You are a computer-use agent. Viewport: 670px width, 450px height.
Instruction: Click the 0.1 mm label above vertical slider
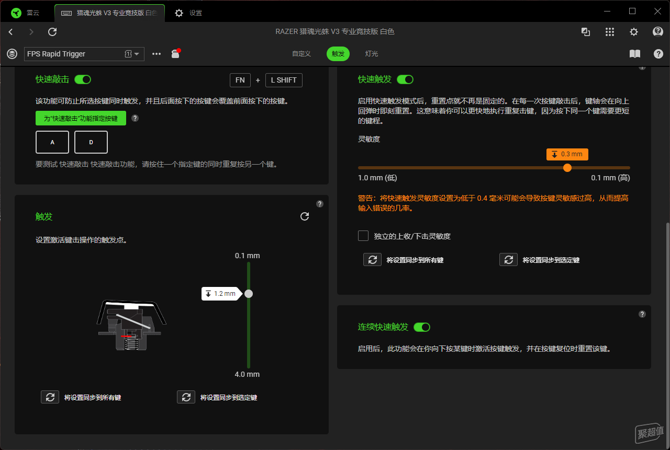click(x=248, y=256)
